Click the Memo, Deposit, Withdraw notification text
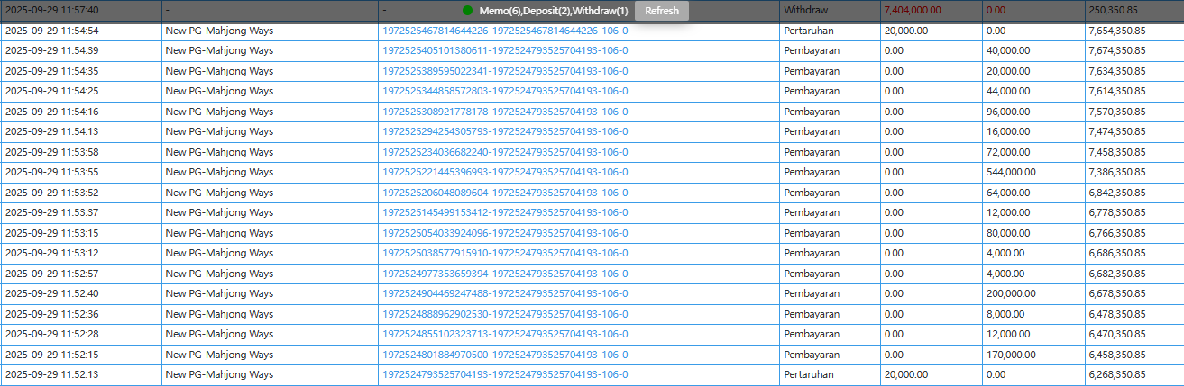The width and height of the screenshot is (1184, 386). (x=553, y=11)
